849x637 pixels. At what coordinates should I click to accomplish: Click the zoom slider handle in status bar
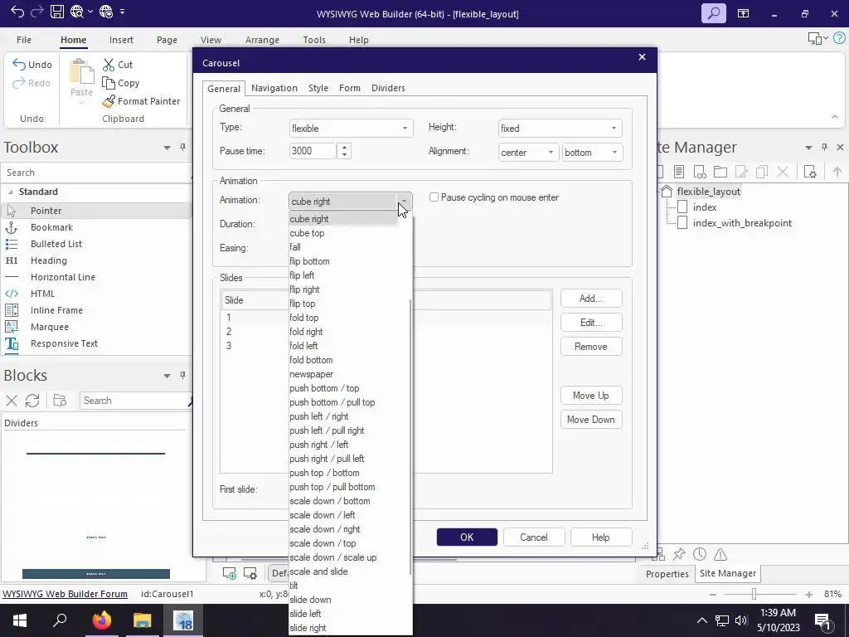[x=753, y=594]
